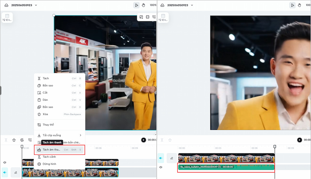Play the video in left window
311x179 pixels.
(143, 140)
